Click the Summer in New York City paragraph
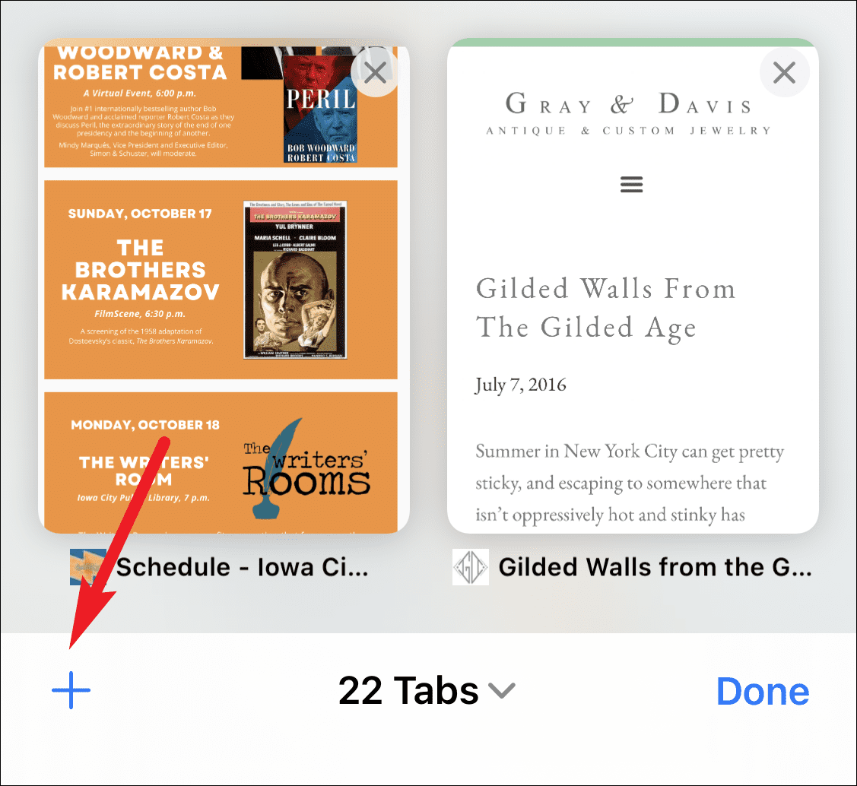Viewport: 857px width, 786px height. coord(630,483)
